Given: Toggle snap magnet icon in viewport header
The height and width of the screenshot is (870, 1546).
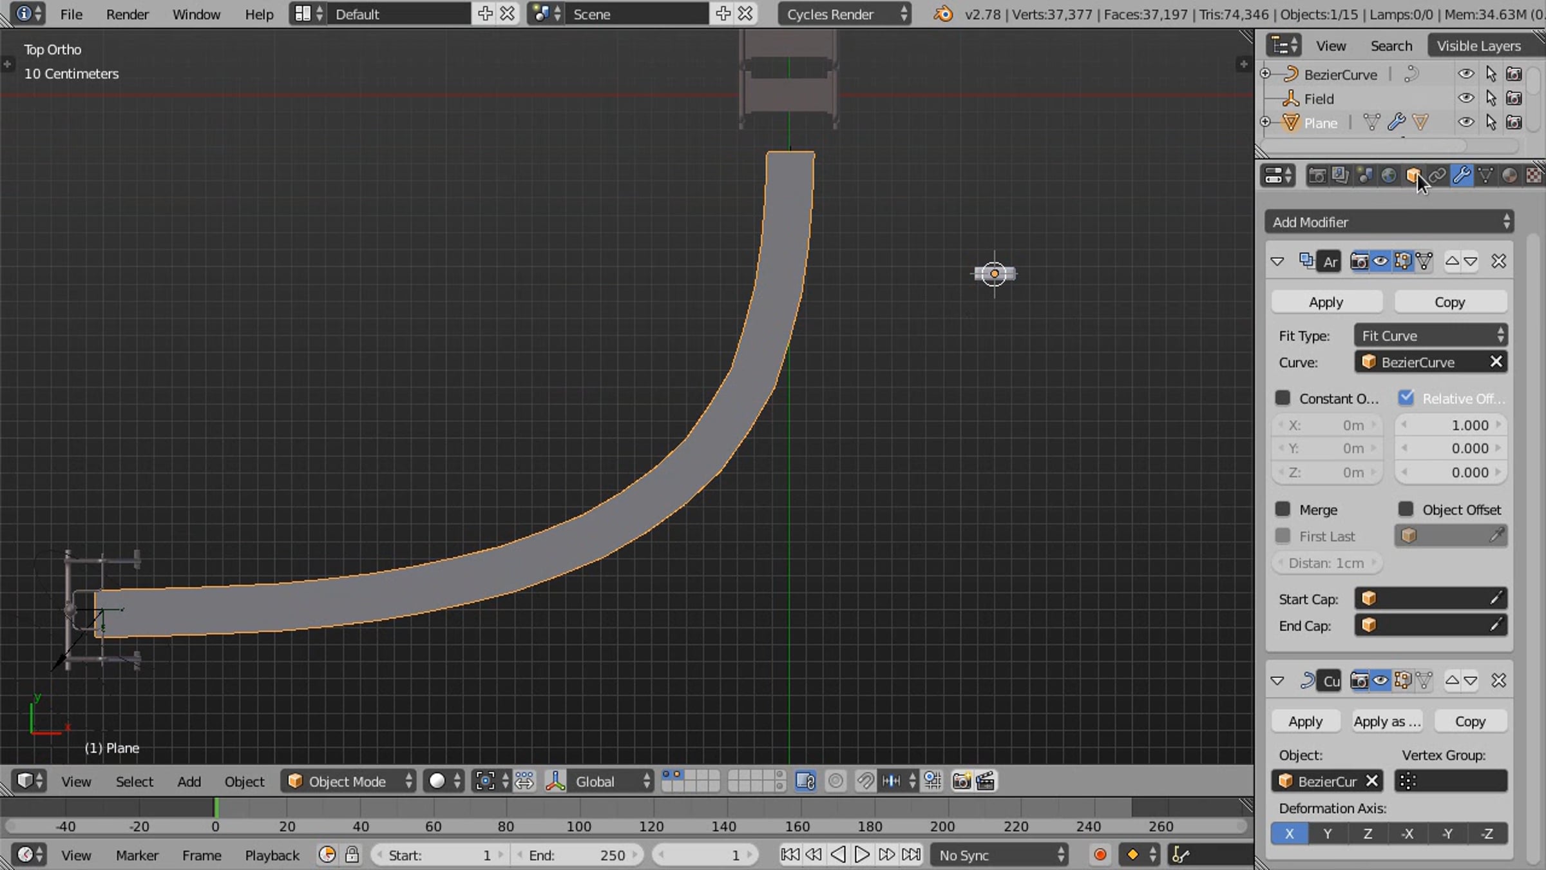Looking at the screenshot, I should 864,781.
